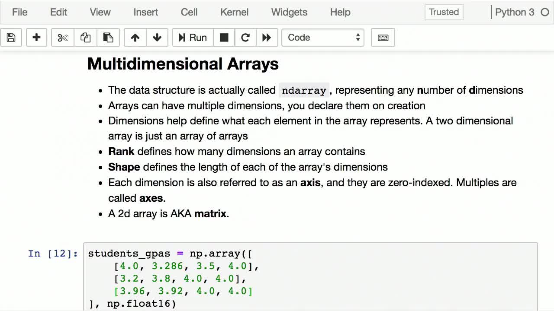Save the notebook using the save icon
Image resolution: width=554 pixels, height=311 pixels.
[11, 38]
